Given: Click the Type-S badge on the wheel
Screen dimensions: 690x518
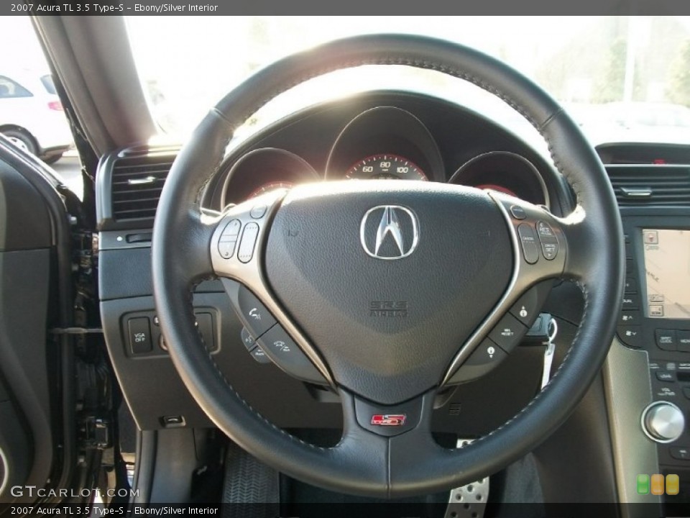Looking at the screenshot, I should coord(387,419).
